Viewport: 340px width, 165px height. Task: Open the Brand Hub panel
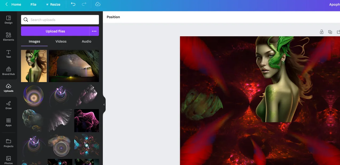tap(8, 71)
